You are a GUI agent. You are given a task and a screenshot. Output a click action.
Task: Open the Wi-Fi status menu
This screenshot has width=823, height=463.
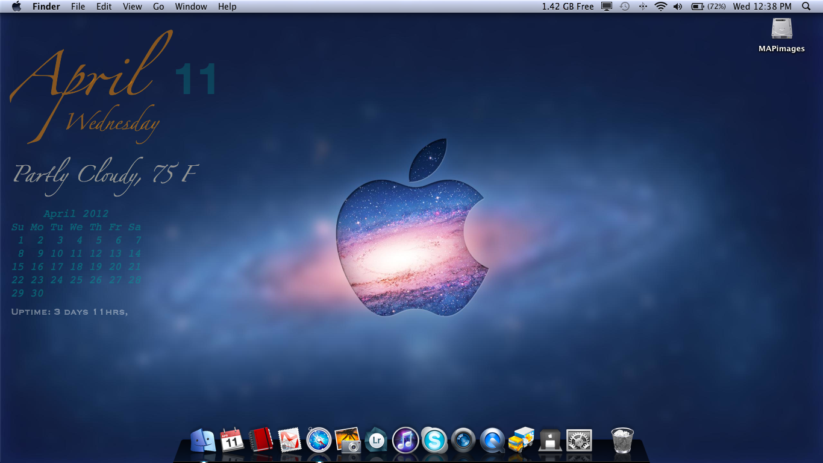pyautogui.click(x=661, y=7)
